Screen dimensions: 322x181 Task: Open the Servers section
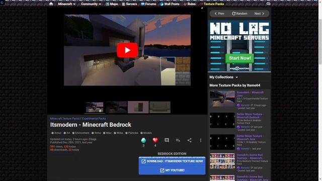point(129,4)
